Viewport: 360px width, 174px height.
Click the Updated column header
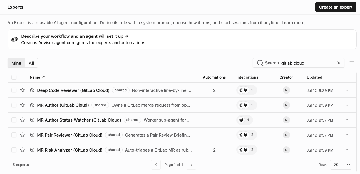[314, 77]
